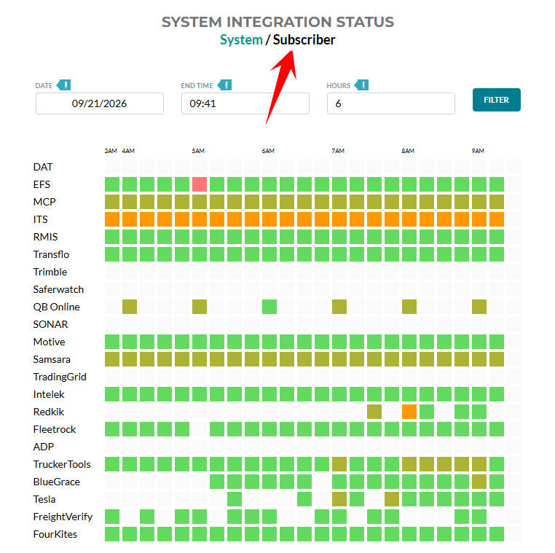This screenshot has width=555, height=553.
Task: Click the 8AM time column header
Action: click(408, 151)
